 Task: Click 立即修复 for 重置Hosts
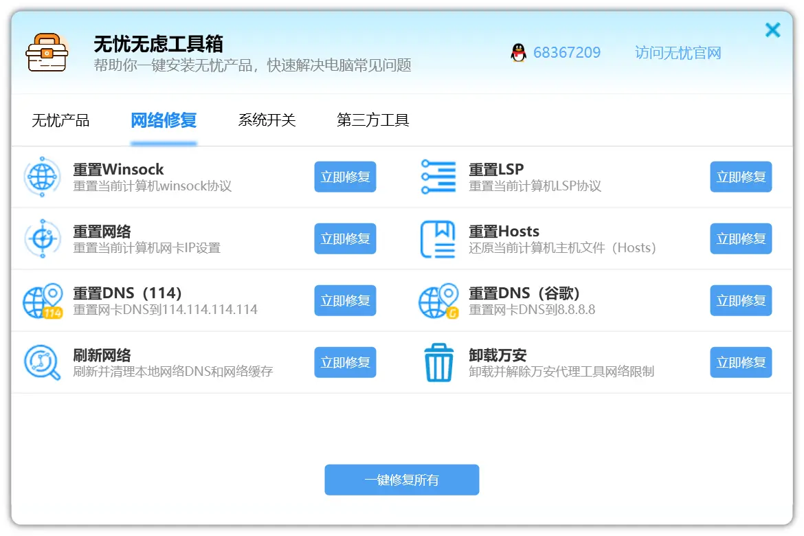pyautogui.click(x=741, y=238)
